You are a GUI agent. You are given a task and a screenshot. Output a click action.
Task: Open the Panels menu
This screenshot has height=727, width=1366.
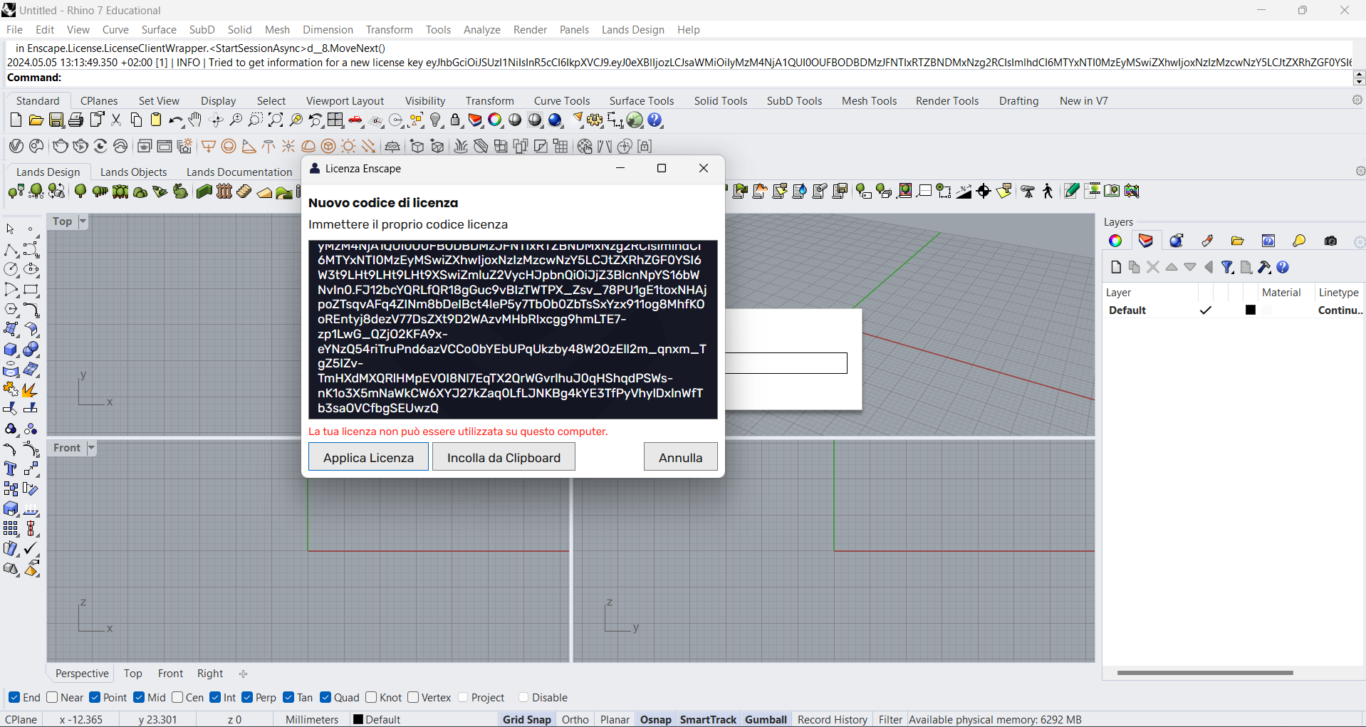[574, 30]
